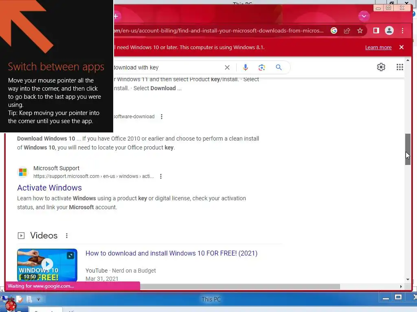Open options for Microsoft Support result
417x312 pixels.
[x=161, y=176]
